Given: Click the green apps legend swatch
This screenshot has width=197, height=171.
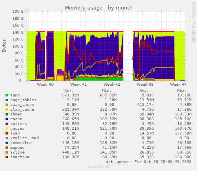Looking at the screenshot, I should [7, 95].
